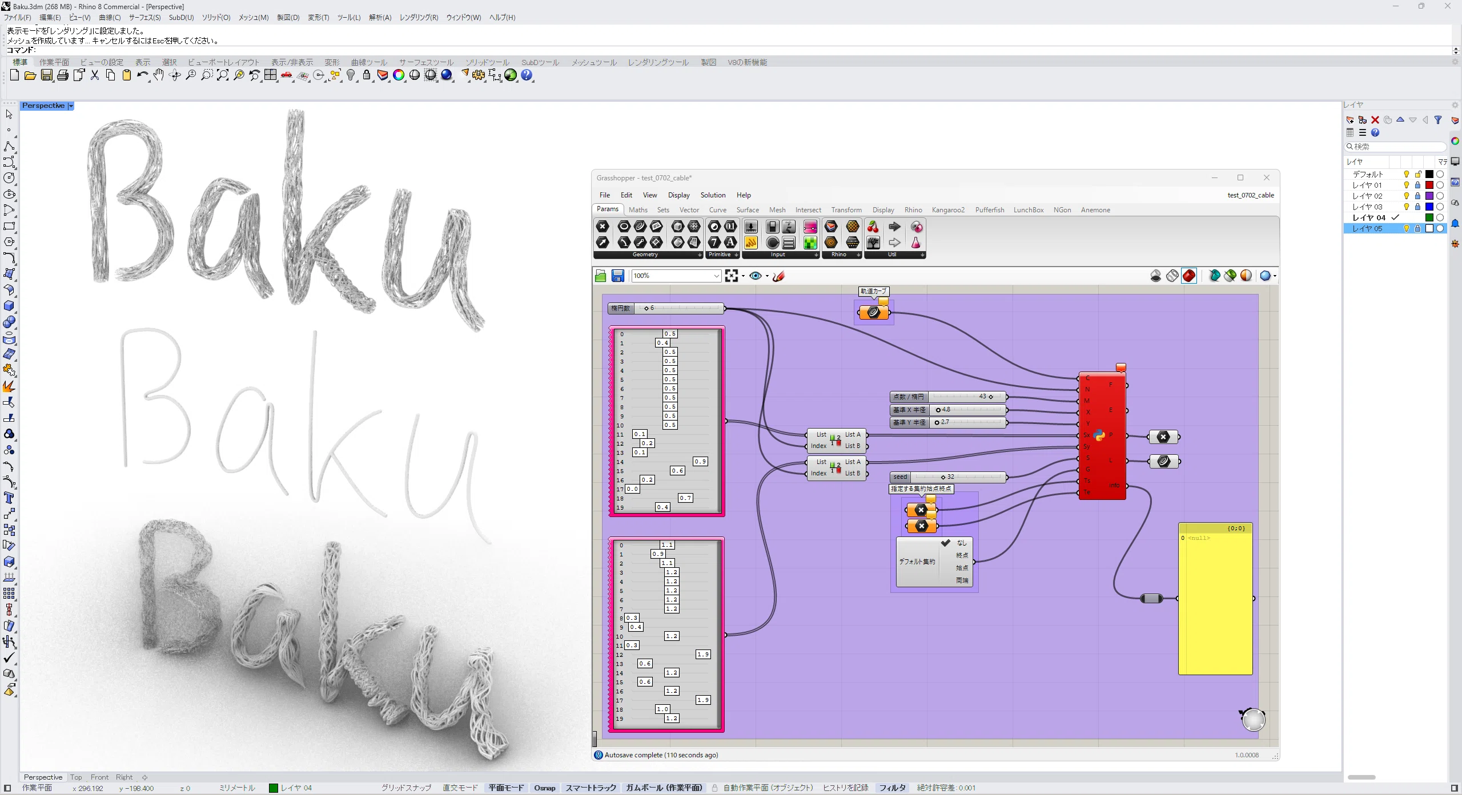Click the Save file icon in Rhino toolbar
The image size is (1462, 795).
pos(47,75)
